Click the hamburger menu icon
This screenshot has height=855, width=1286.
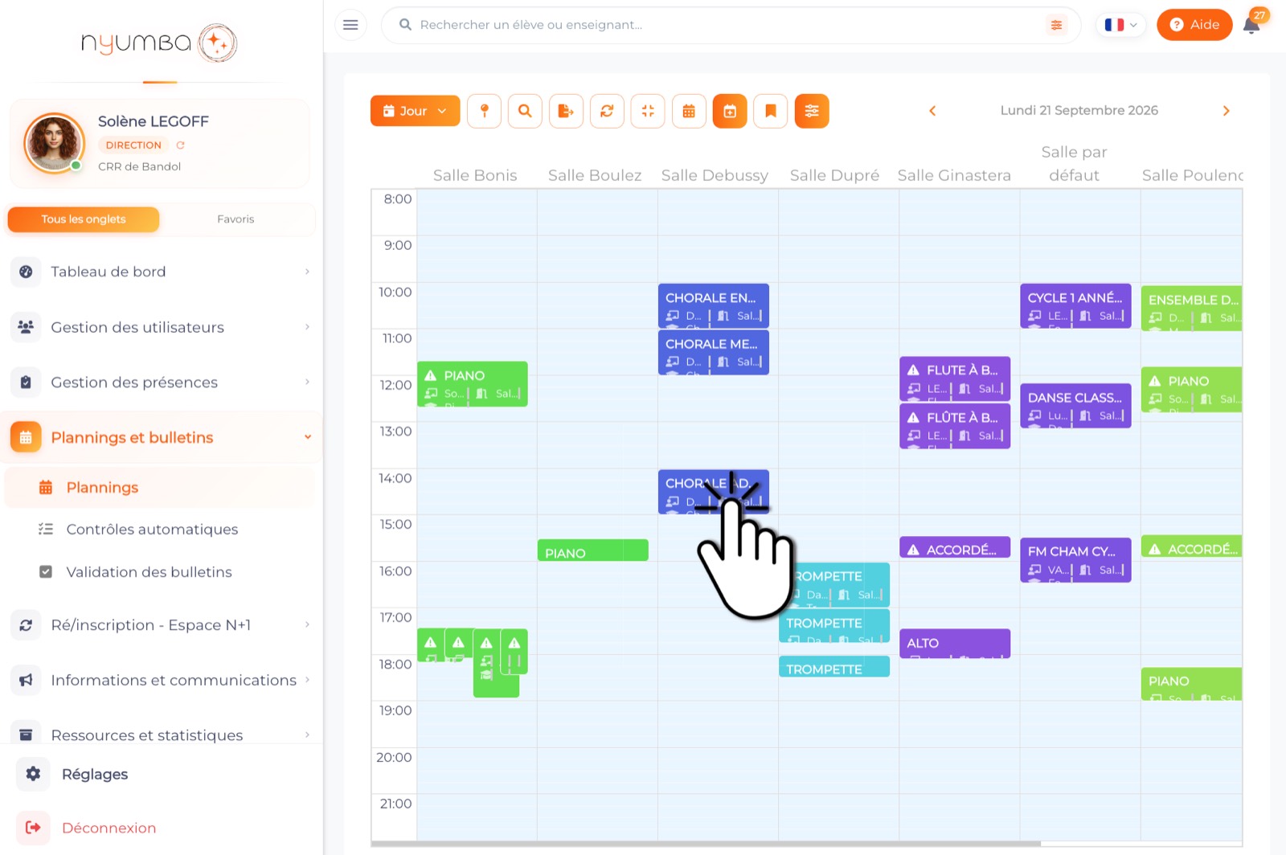coord(350,25)
